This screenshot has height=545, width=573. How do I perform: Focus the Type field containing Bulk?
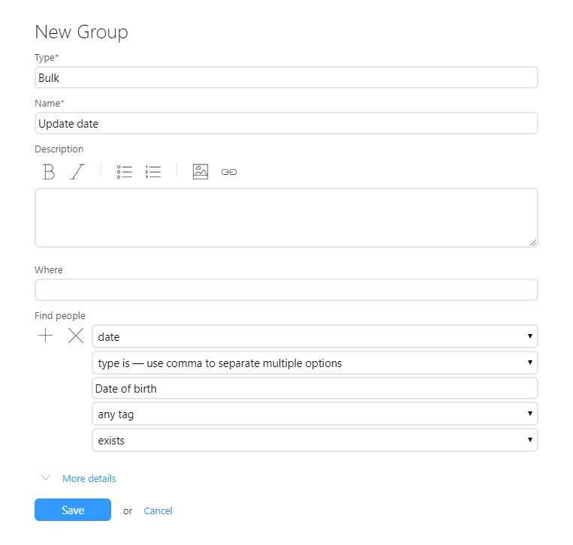[286, 77]
